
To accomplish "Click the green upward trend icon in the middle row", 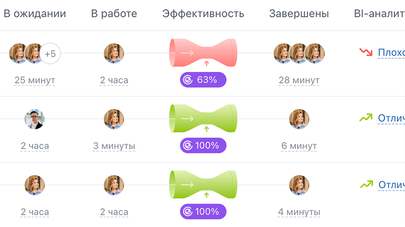I will 366,118.
